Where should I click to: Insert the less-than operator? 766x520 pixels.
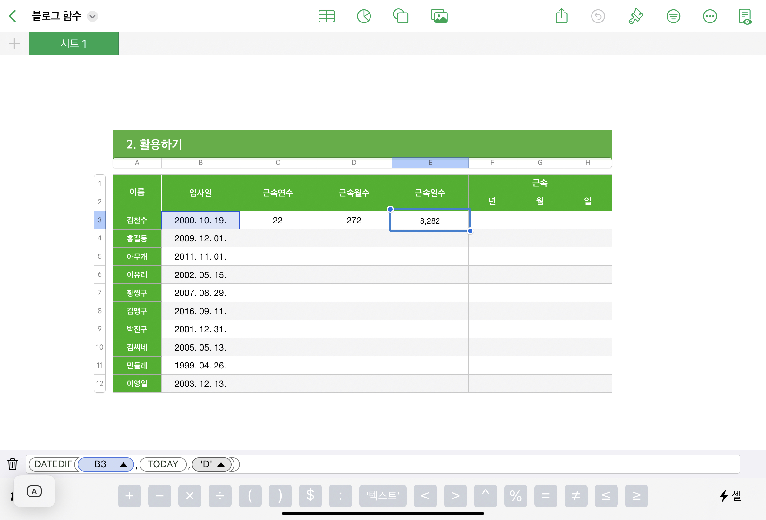(x=425, y=496)
